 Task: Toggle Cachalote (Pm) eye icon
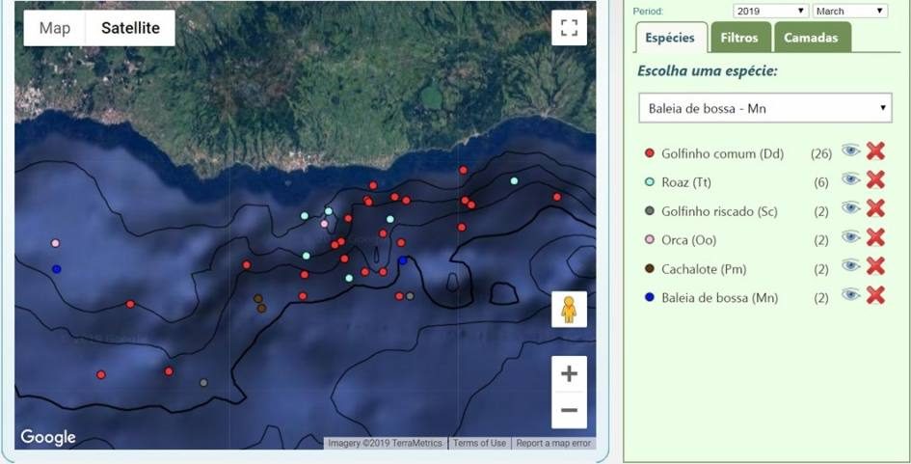tap(850, 267)
